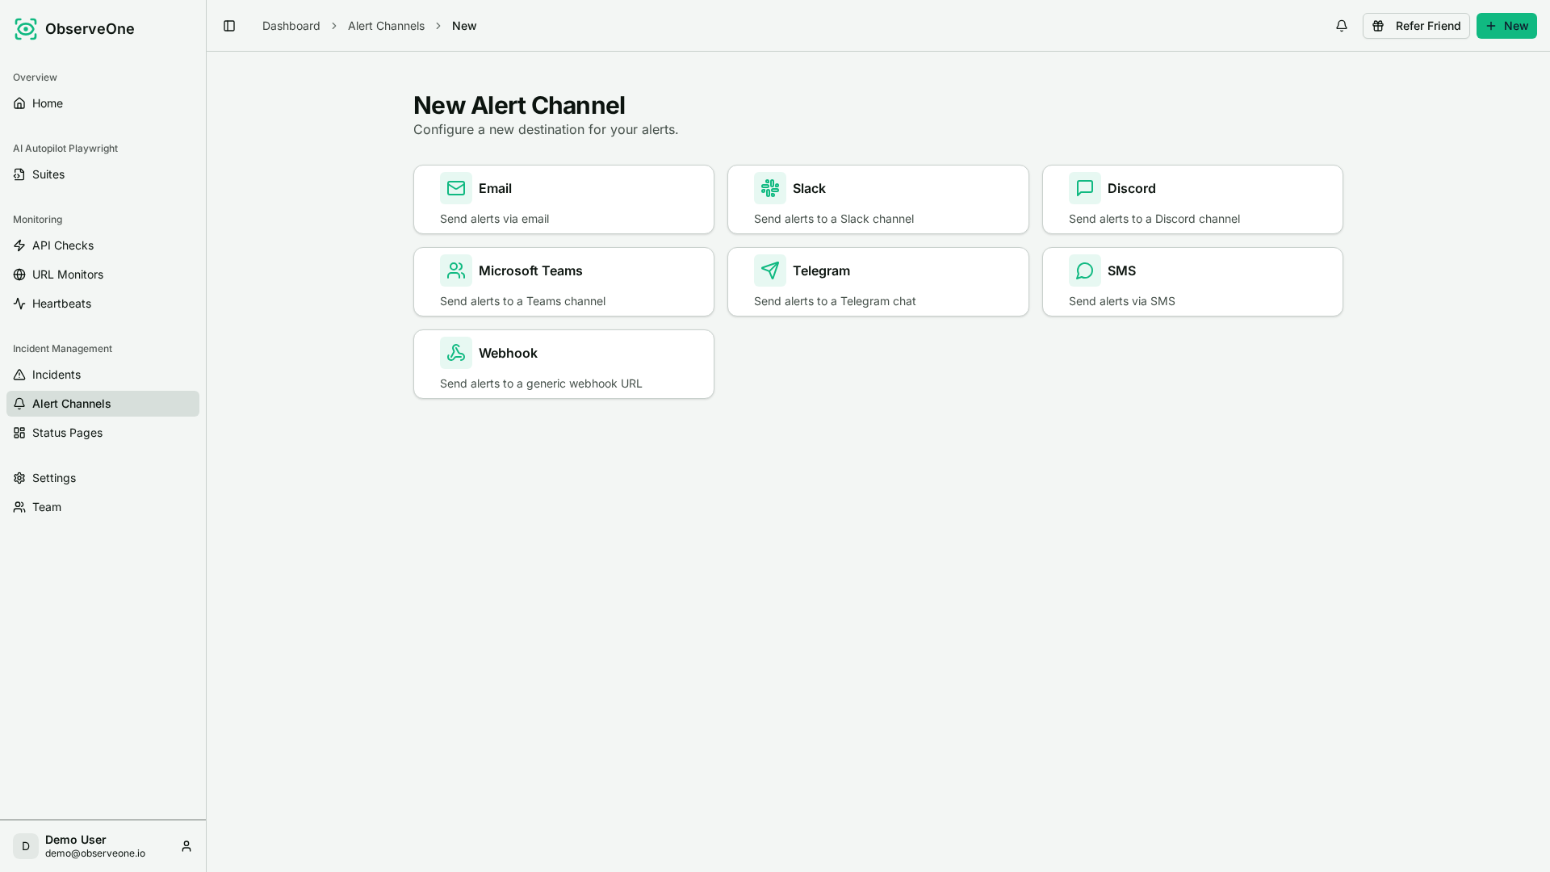The width and height of the screenshot is (1550, 872).
Task: Choose the Discord channel card title
Action: pyautogui.click(x=1131, y=188)
